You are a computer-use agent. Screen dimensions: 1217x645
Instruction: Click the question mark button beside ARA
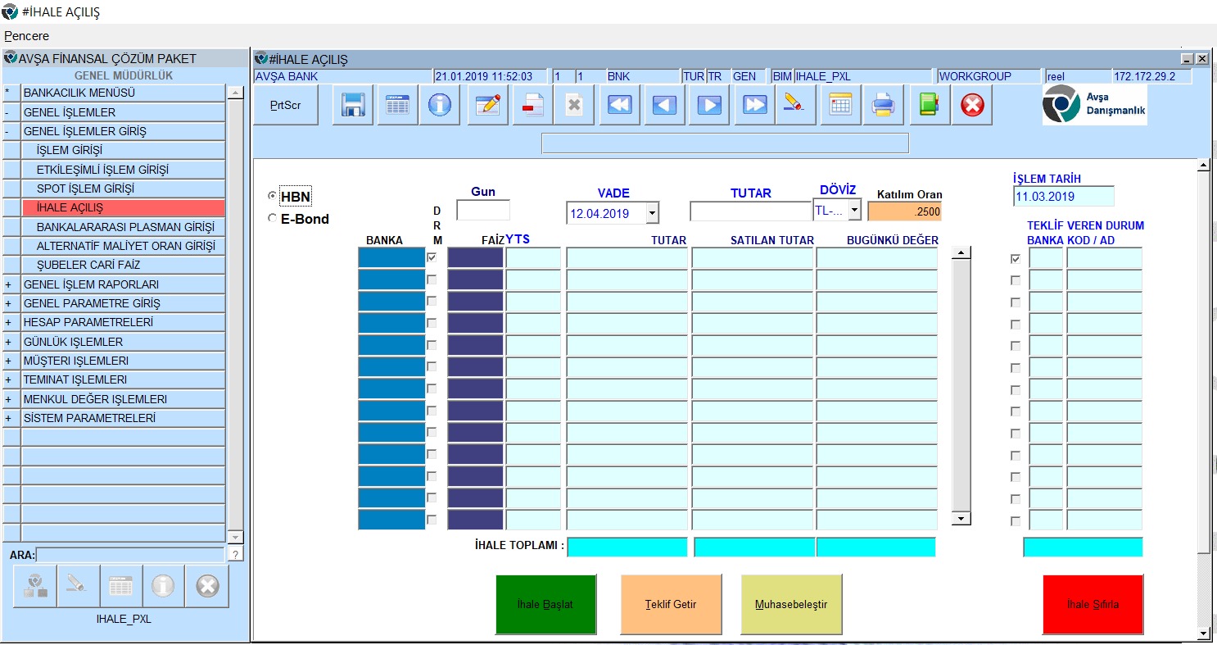[x=236, y=555]
